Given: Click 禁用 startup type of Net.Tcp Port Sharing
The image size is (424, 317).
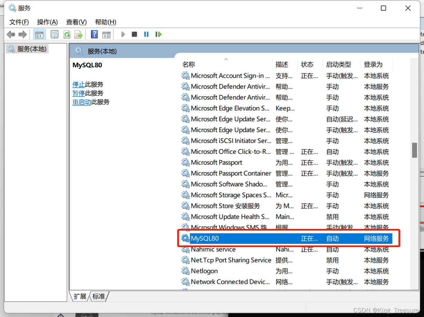Looking at the screenshot, I should tap(333, 260).
